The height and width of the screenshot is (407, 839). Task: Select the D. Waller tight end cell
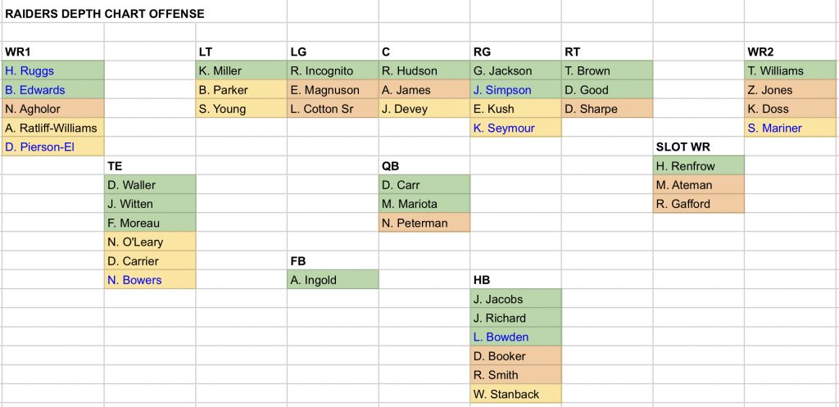coord(150,185)
